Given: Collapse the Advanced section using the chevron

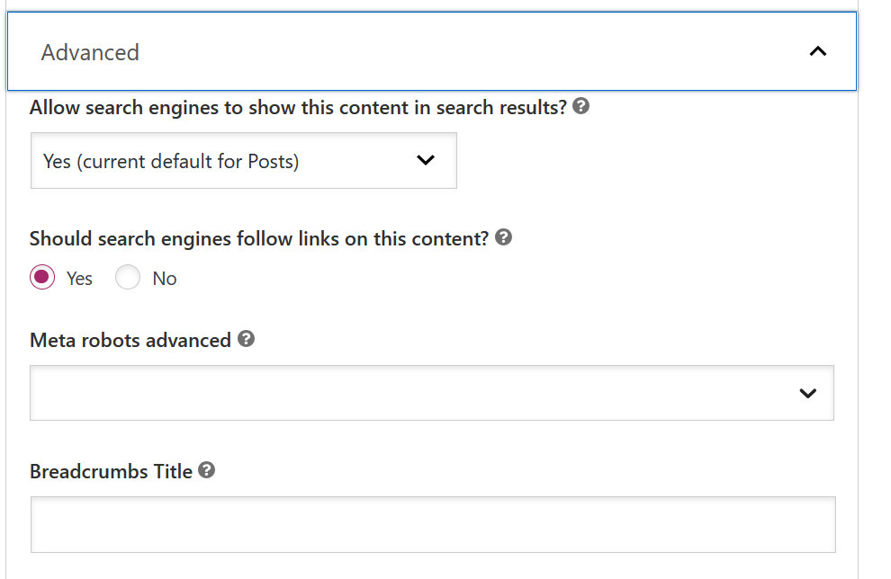Looking at the screenshot, I should coord(817,52).
